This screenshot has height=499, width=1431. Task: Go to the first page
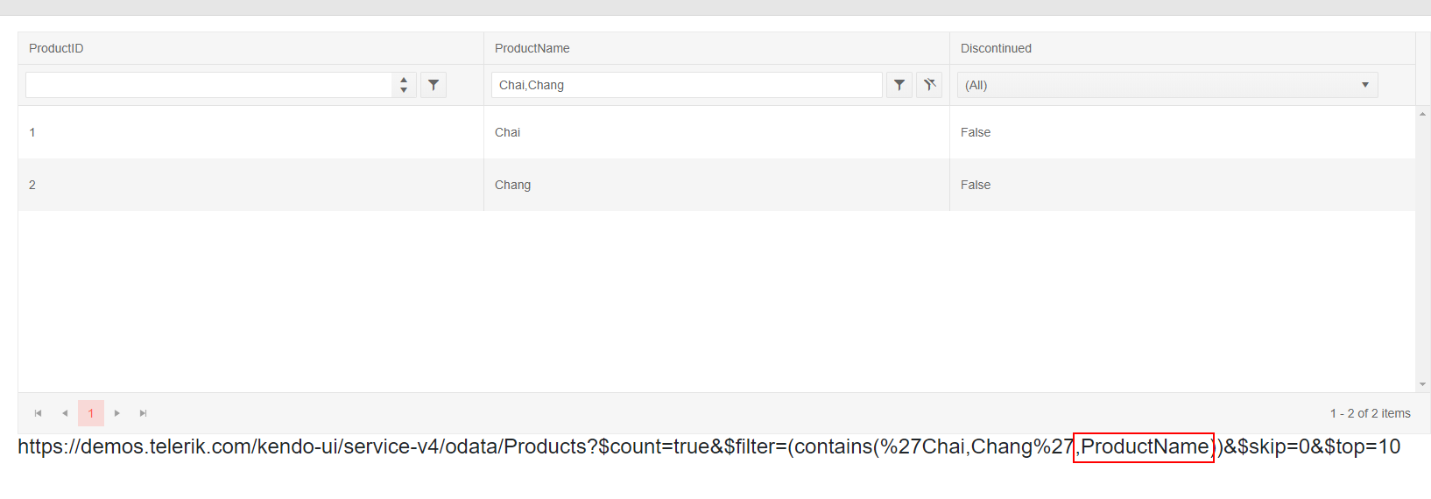[38, 413]
